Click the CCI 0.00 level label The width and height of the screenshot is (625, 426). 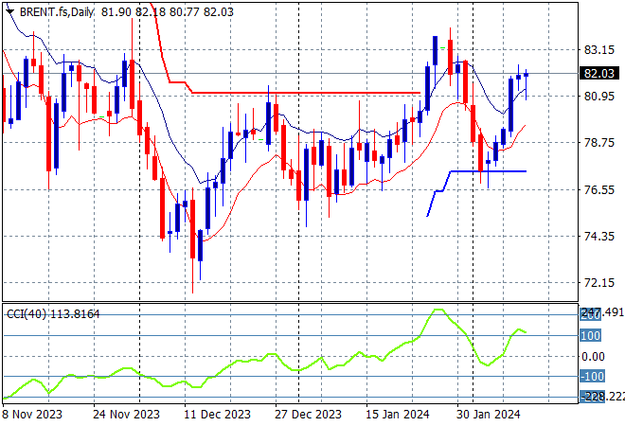[x=593, y=356]
